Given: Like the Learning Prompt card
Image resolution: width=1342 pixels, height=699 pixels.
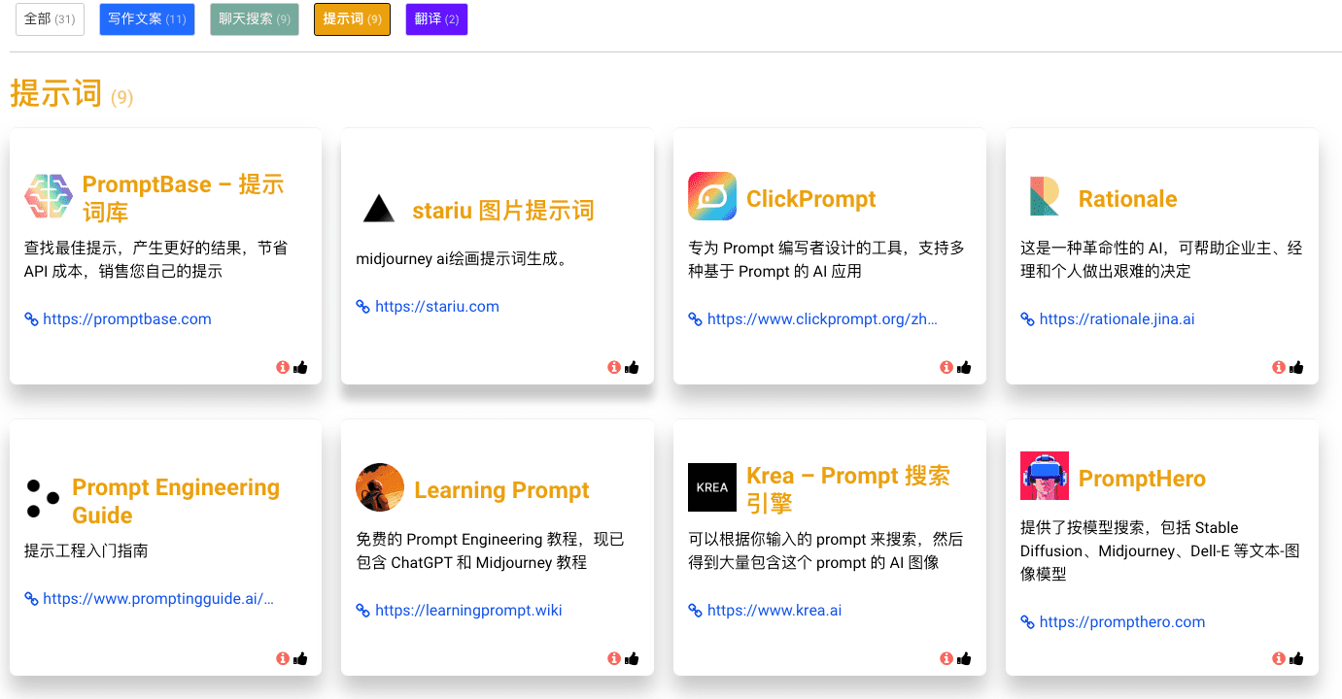Looking at the screenshot, I should point(632,658).
